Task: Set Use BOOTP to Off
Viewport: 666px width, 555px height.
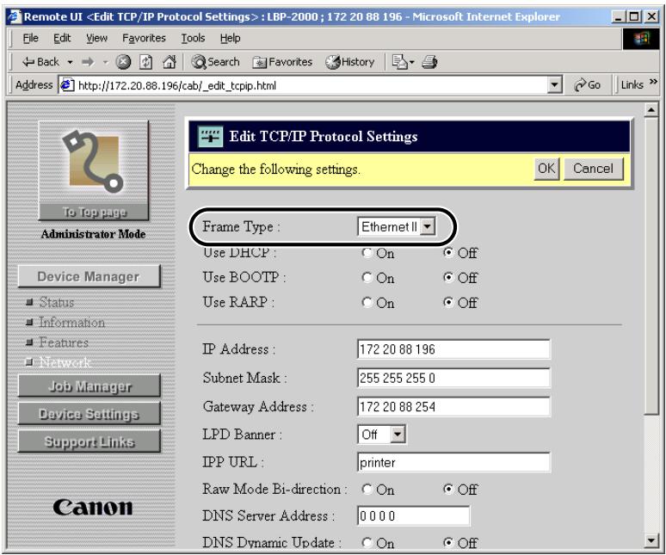Action: [448, 277]
